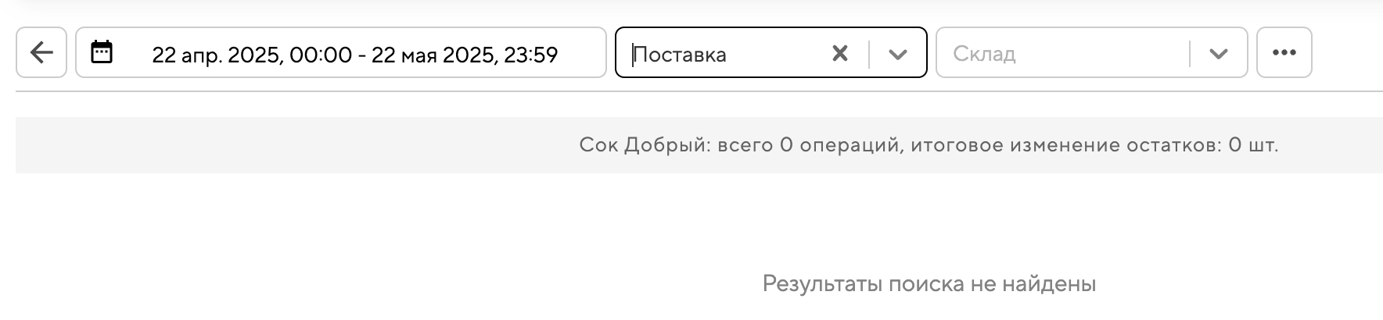Screen dimensions: 1383x320
Task: Click the separator beside the Поставка clear icon
Action: [869, 54]
